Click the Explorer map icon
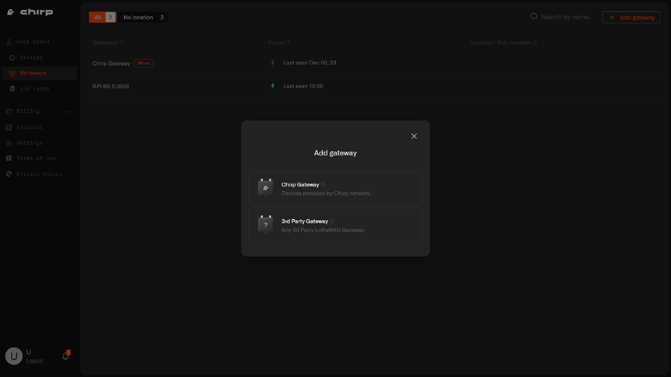The width and height of the screenshot is (671, 377). click(9, 127)
